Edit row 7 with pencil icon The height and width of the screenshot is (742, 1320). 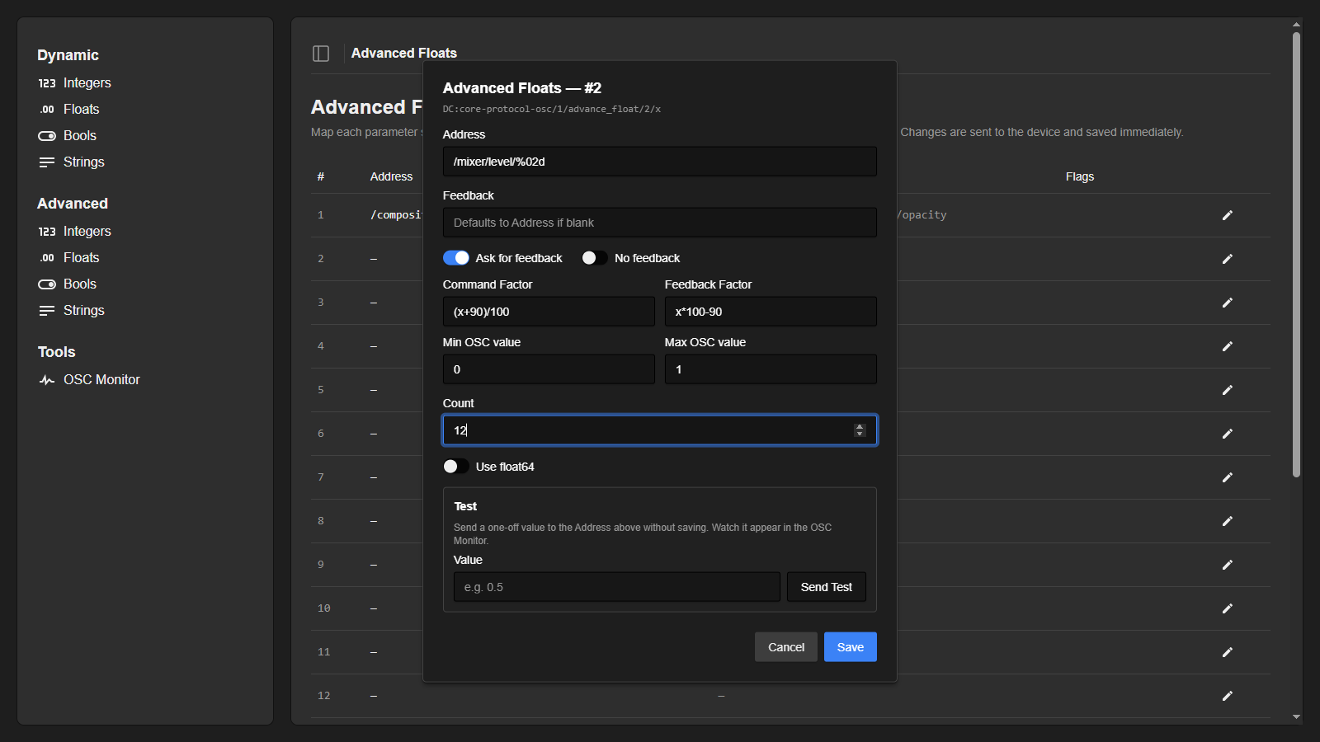pyautogui.click(x=1228, y=477)
